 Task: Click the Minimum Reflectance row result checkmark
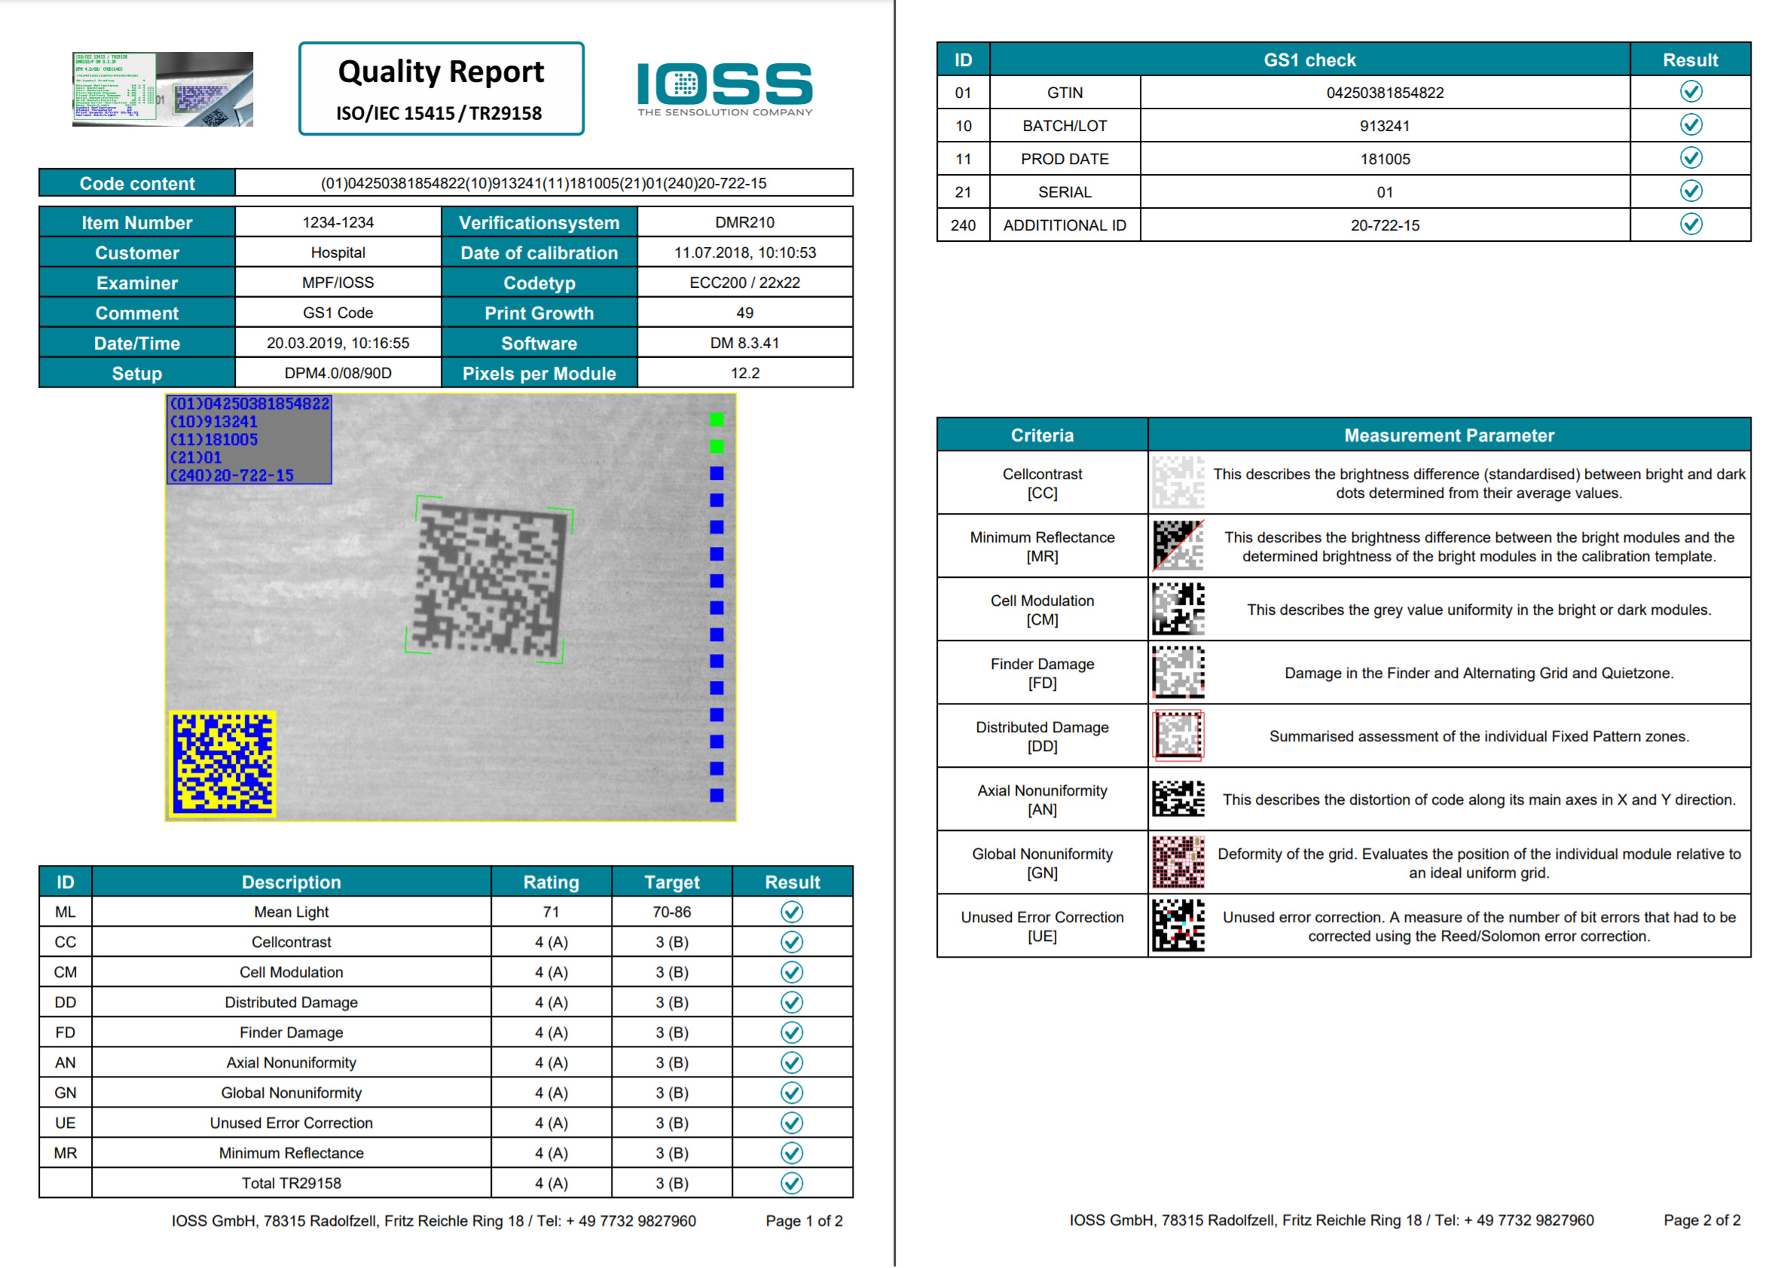point(793,1154)
